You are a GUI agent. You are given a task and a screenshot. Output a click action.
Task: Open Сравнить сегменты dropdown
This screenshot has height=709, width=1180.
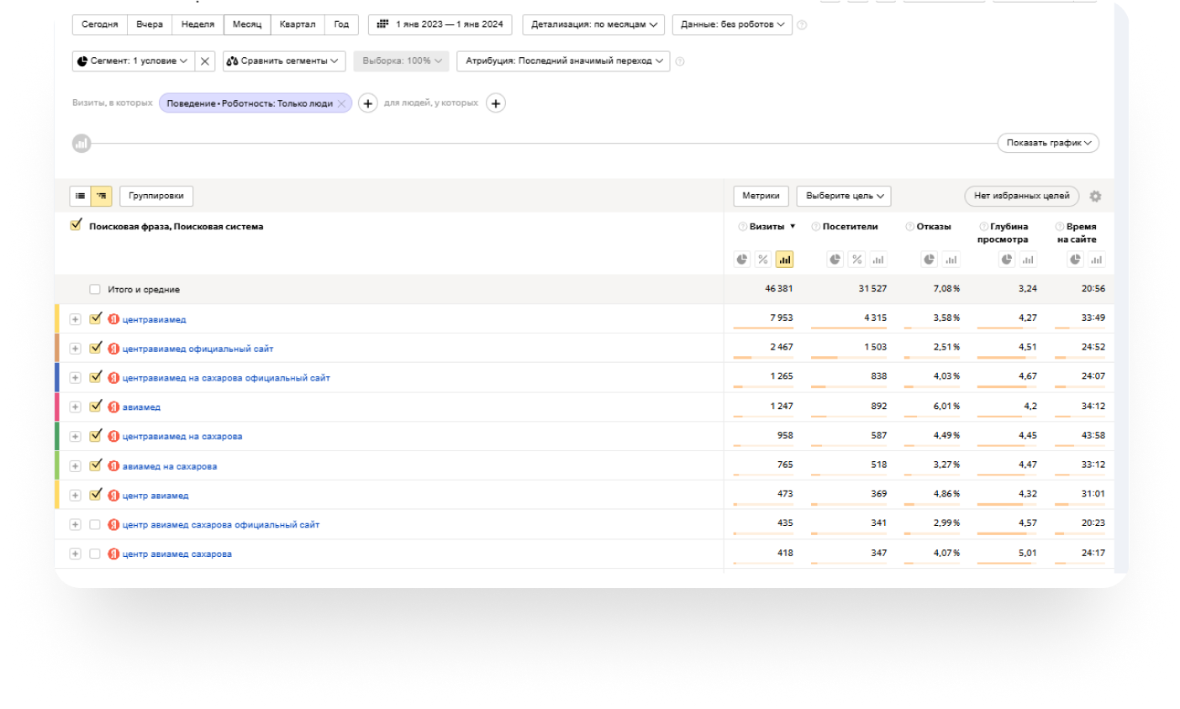[x=282, y=61]
